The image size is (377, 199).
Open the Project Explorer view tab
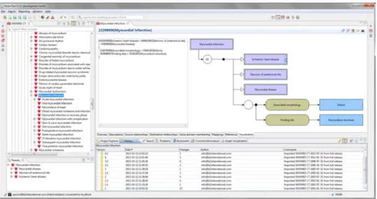[x=107, y=141]
